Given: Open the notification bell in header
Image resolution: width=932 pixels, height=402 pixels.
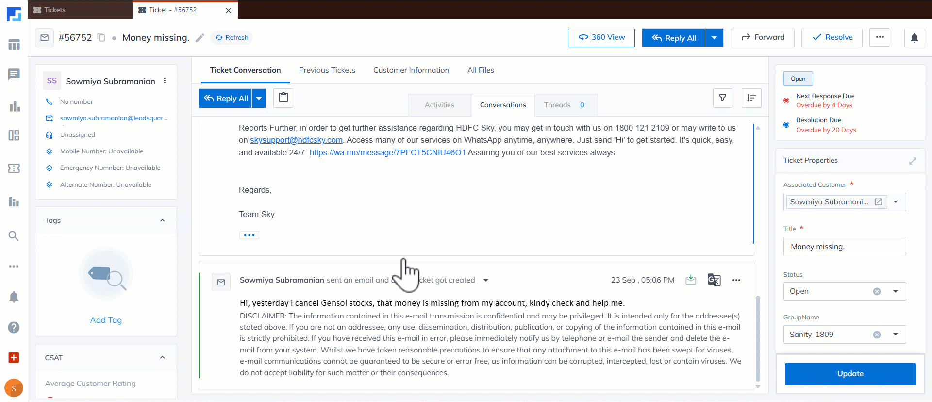Looking at the screenshot, I should click(x=914, y=38).
